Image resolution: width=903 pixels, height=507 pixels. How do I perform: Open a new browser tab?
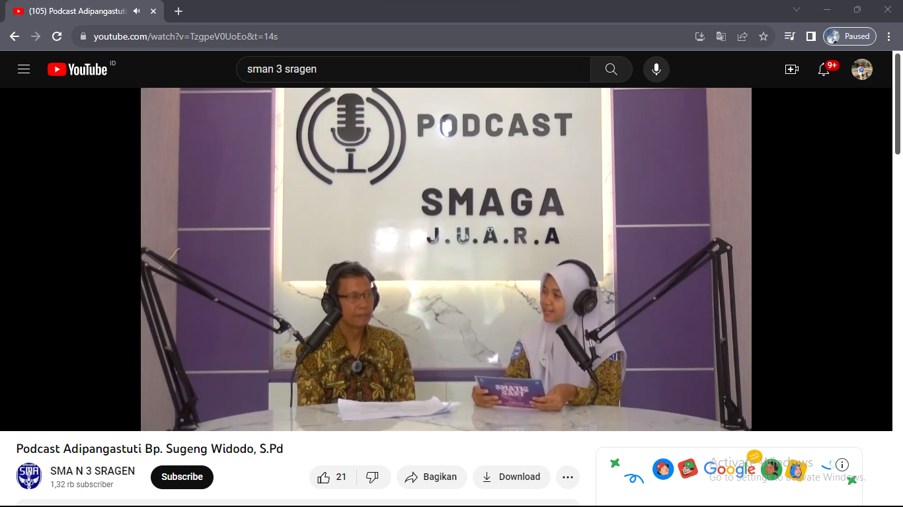178,11
